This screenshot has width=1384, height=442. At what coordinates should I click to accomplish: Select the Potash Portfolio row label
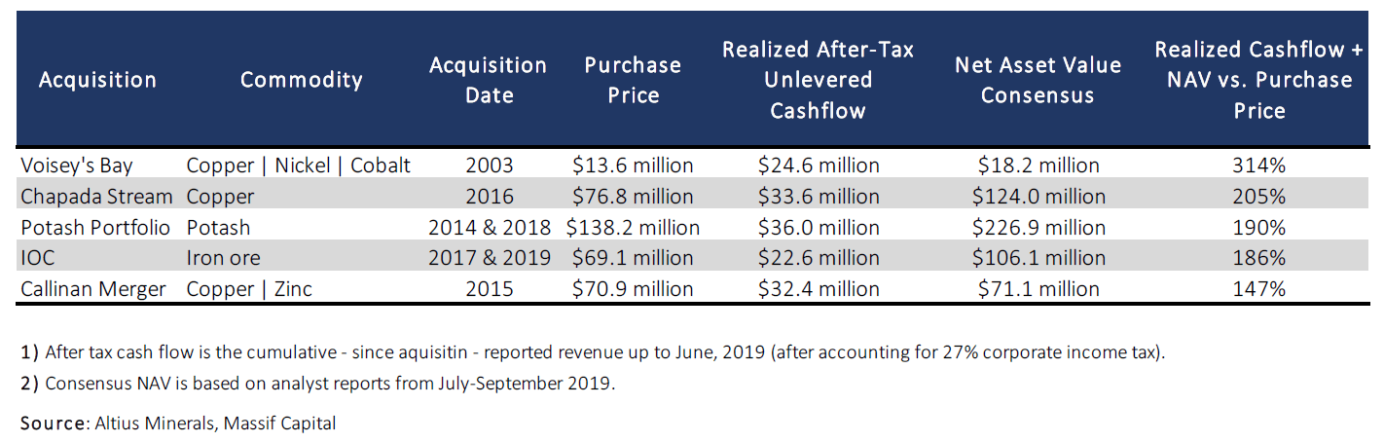(x=94, y=228)
